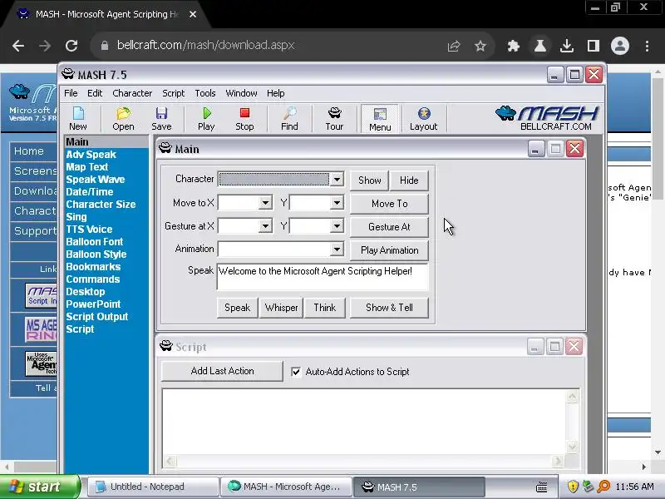Save script using the Save floppy icon
The image size is (665, 499).
(x=161, y=119)
